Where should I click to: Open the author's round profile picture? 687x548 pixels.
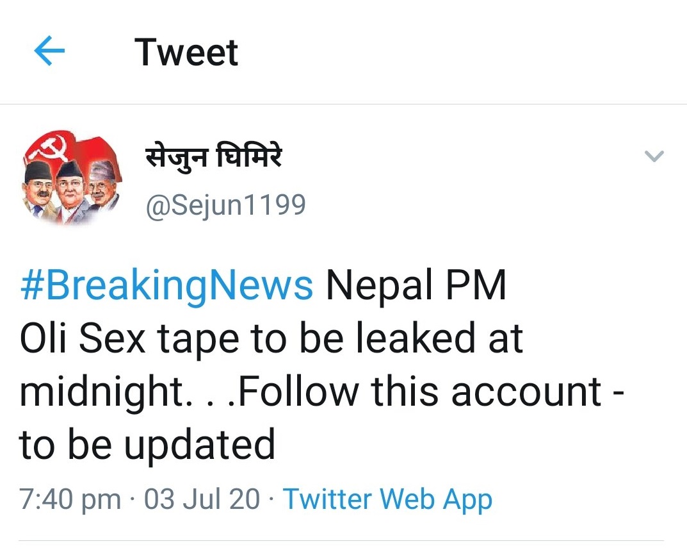click(x=71, y=181)
